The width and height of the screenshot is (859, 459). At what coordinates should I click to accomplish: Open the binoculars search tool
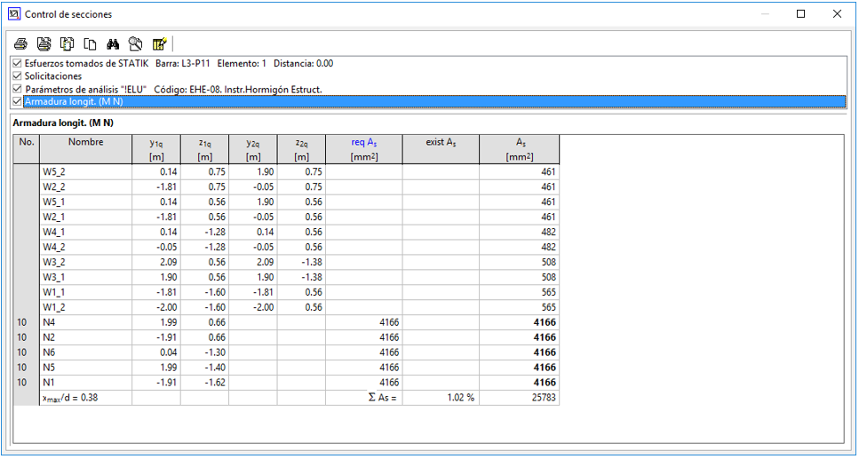coord(113,44)
